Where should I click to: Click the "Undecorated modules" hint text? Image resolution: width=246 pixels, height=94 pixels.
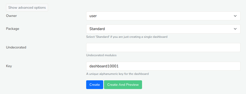pos(101,55)
